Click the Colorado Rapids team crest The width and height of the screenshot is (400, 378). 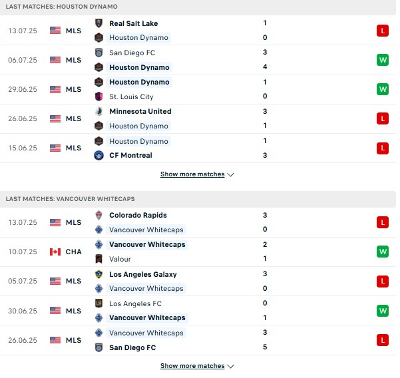tap(99, 215)
